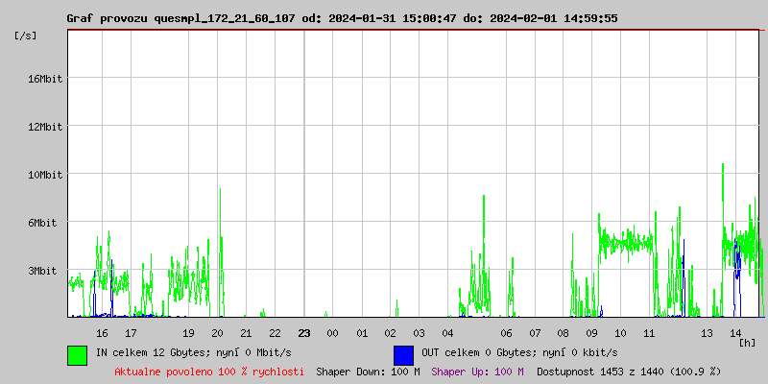The width and height of the screenshot is (768, 384).
Task: Click the 'Shaper Down: 100 M' label
Action: pos(368,371)
